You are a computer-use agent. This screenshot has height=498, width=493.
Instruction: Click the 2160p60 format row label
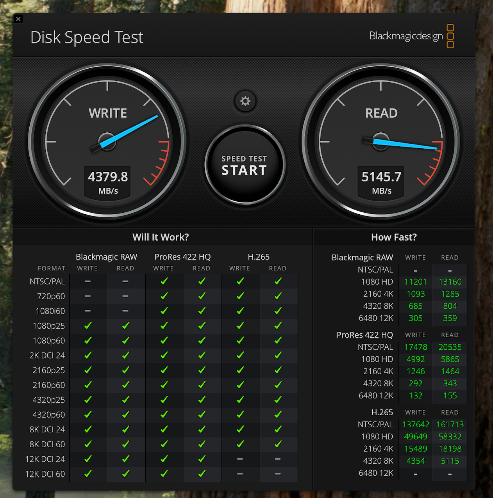click(49, 385)
